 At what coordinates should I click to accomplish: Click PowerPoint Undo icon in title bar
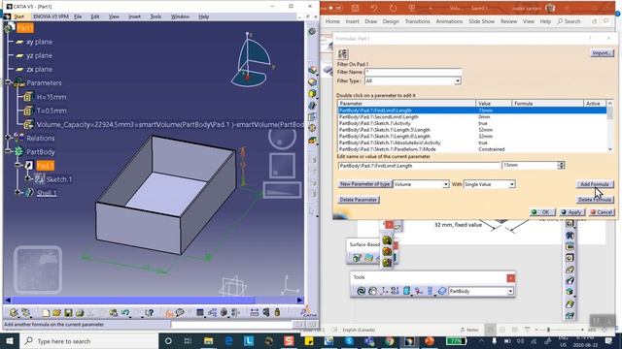374,8
